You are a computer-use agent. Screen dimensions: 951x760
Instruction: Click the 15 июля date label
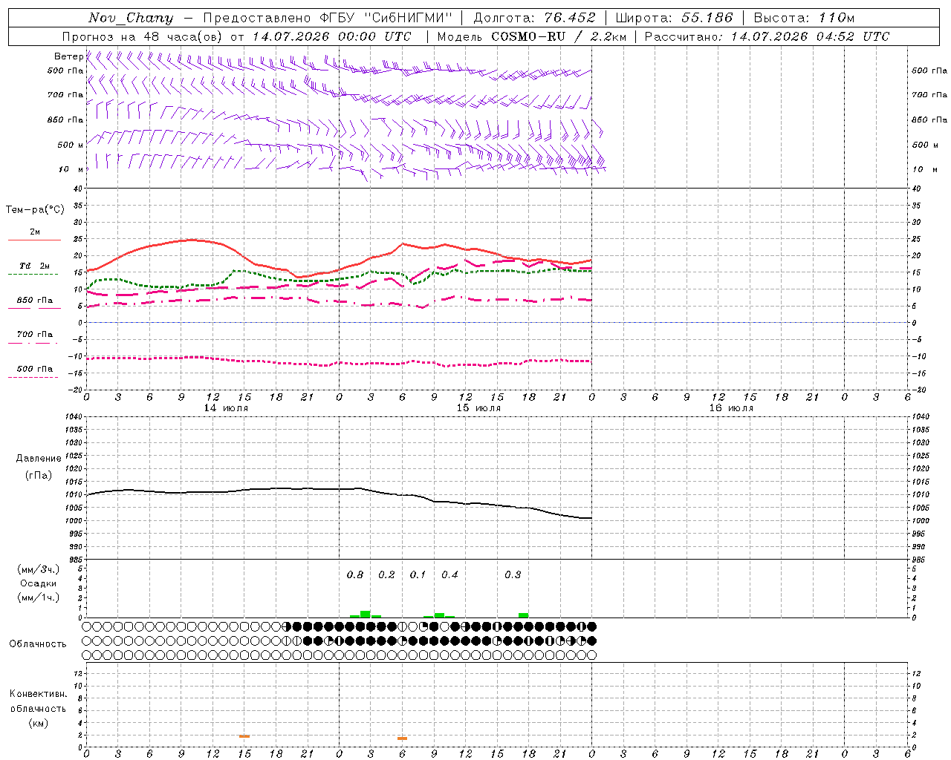(478, 407)
